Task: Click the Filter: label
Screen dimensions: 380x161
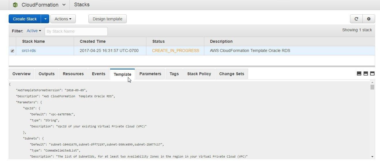Action: click(x=17, y=31)
